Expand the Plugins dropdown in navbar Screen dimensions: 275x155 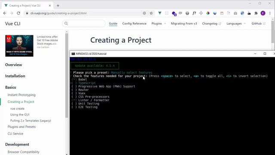tap(159, 24)
